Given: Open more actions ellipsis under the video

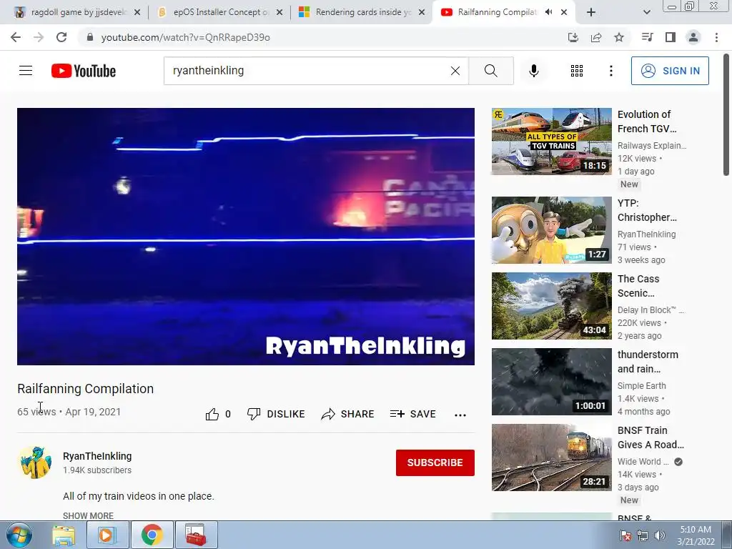Looking at the screenshot, I should point(460,415).
